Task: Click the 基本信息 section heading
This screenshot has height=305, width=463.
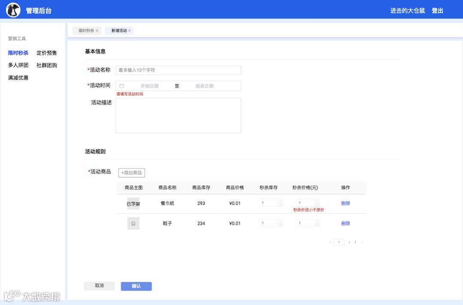Action: click(95, 51)
